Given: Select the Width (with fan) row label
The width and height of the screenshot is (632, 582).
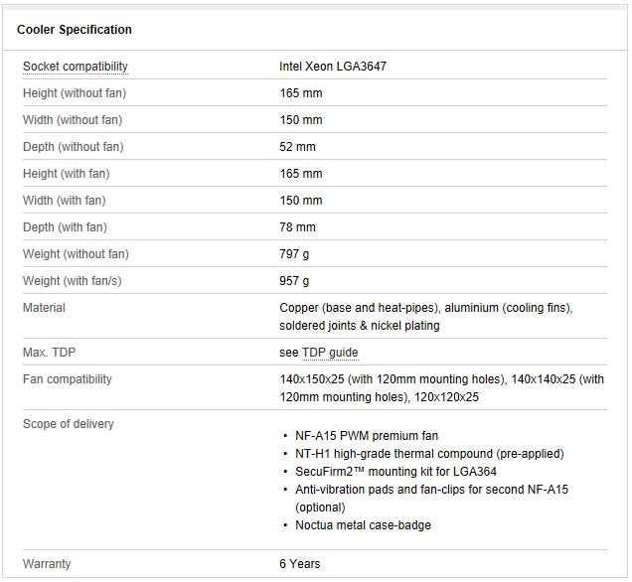Looking at the screenshot, I should [x=65, y=201].
